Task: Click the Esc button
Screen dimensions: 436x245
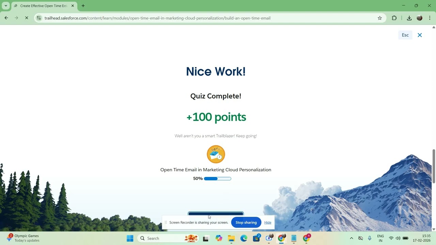Action: [x=405, y=35]
